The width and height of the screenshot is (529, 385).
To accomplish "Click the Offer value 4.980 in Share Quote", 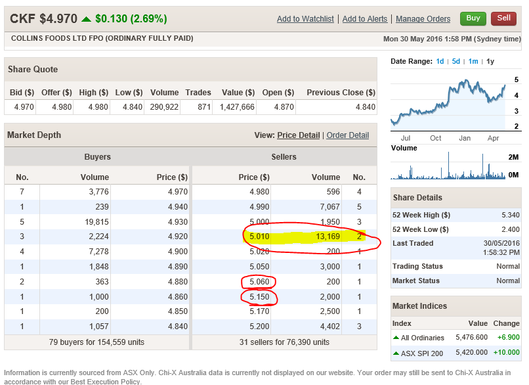I will tap(62, 107).
